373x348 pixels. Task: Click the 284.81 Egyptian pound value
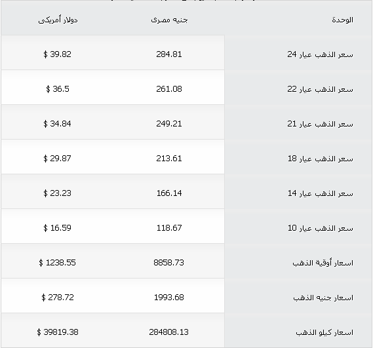tap(169, 54)
